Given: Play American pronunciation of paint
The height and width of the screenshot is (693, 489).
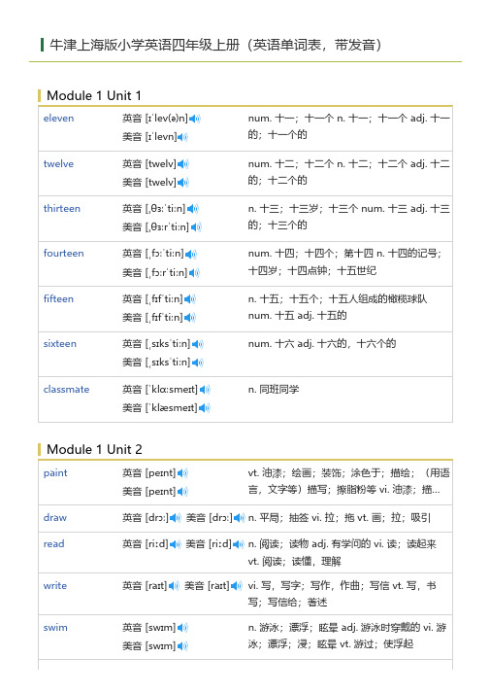Looking at the screenshot, I should 182,492.
